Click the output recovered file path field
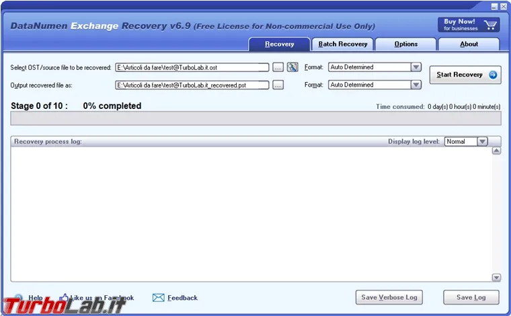 click(192, 85)
